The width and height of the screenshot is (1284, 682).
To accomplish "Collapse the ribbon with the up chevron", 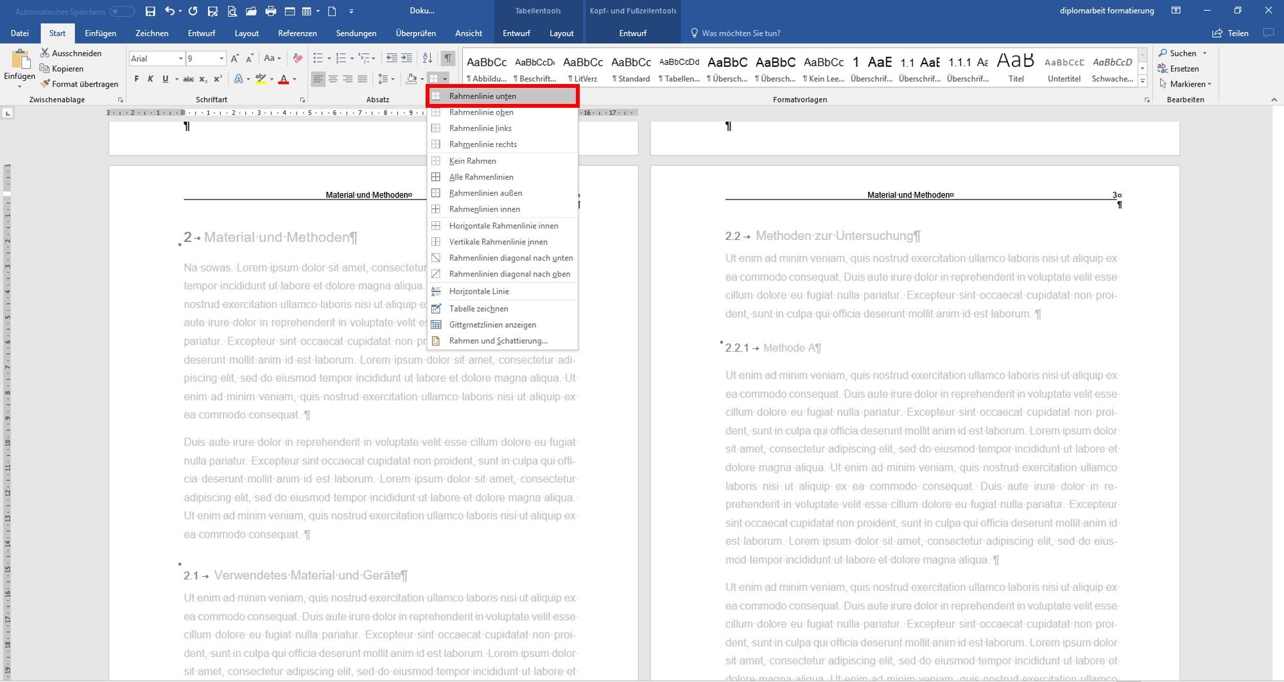I will click(x=1274, y=100).
